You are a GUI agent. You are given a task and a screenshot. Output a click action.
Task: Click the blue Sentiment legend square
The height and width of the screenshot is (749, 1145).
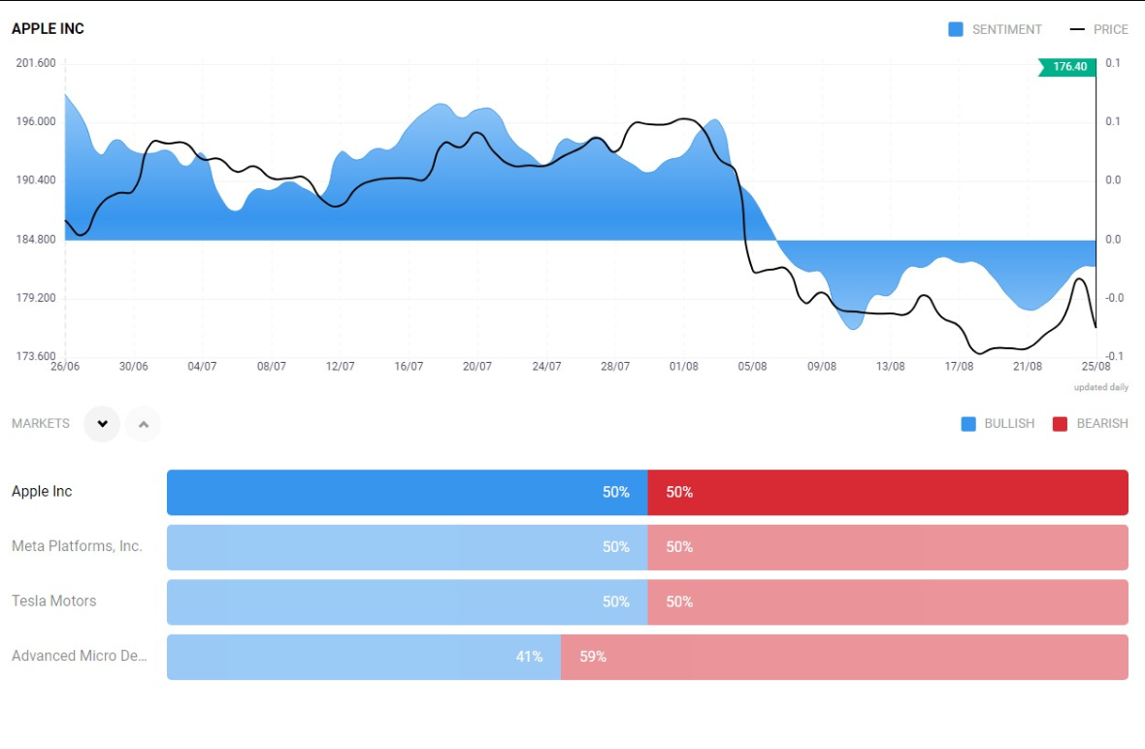point(956,29)
